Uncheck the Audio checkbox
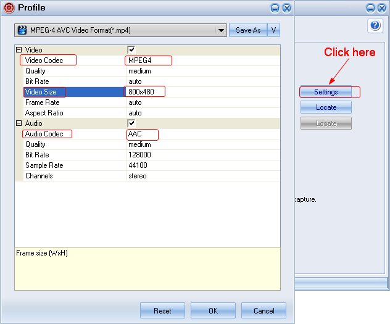 tap(131, 123)
